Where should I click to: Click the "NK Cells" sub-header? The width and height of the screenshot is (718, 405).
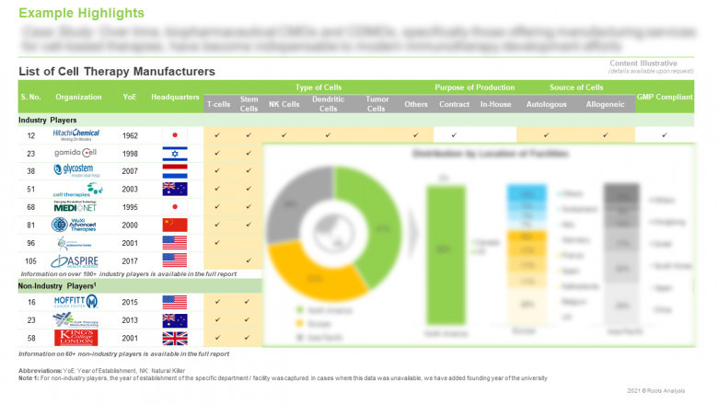[284, 104]
